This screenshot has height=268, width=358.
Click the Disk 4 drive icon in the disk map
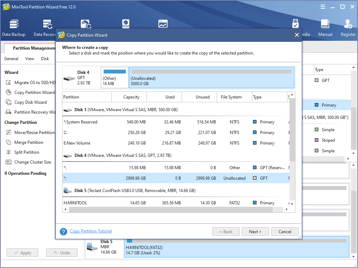click(69, 79)
